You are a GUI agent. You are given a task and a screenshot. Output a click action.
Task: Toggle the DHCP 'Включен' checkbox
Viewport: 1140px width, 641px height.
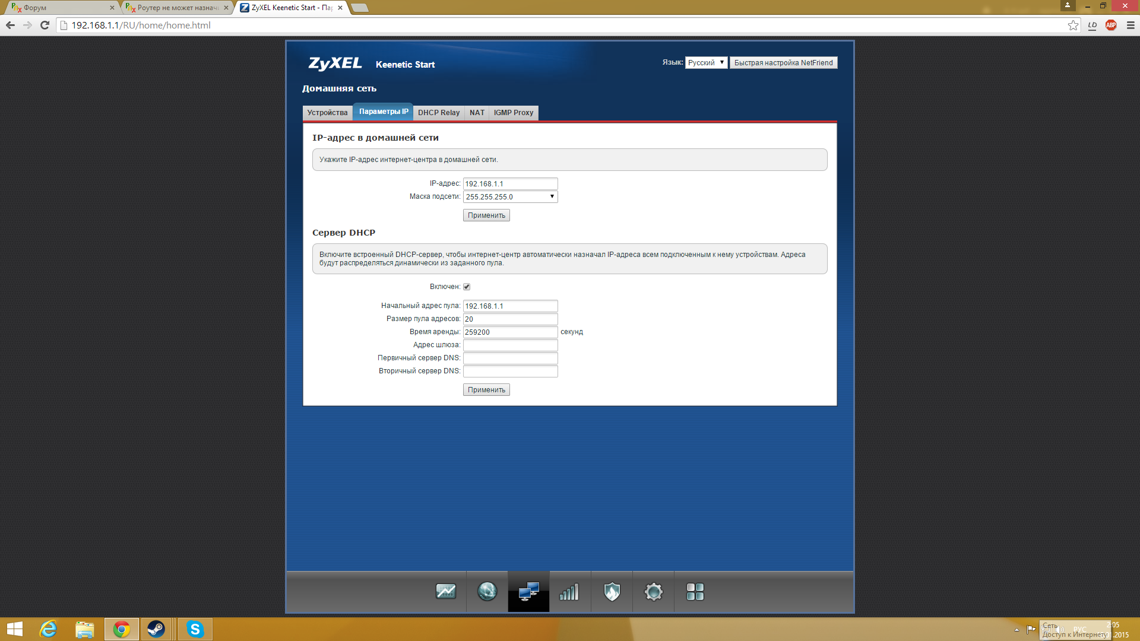[467, 287]
